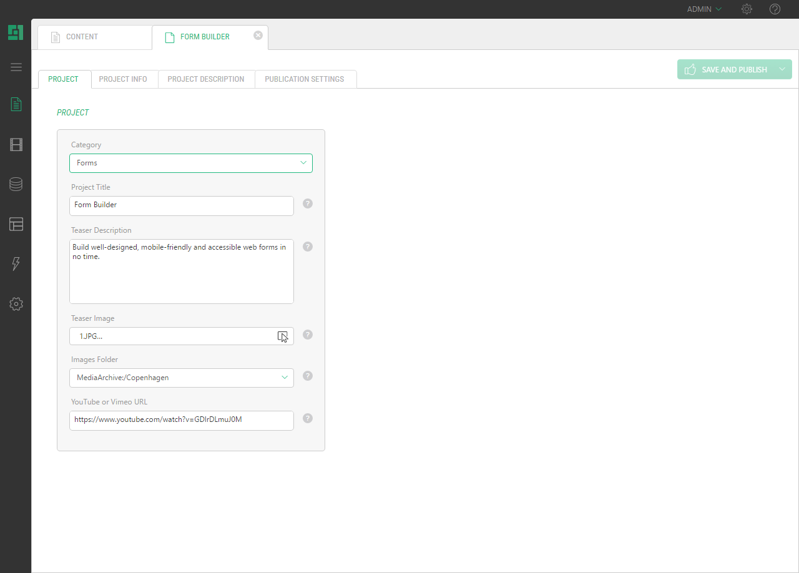799x573 pixels.
Task: Click the help question mark in top bar
Action: (x=775, y=9)
